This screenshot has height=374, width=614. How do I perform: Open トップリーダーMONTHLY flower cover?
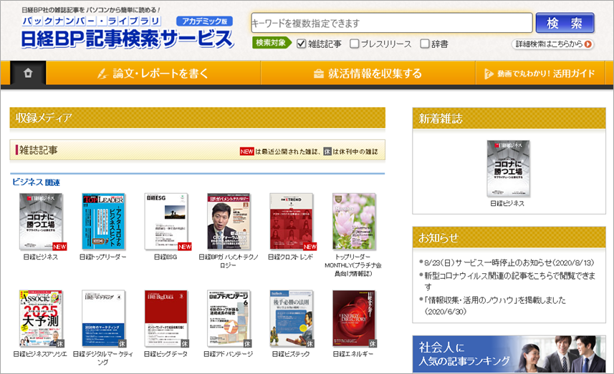[x=354, y=222]
